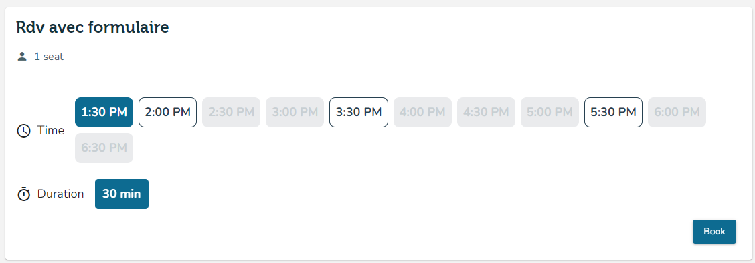Screen dimensions: 755x263
Task: Click the 1 seat label
Action: tap(49, 57)
